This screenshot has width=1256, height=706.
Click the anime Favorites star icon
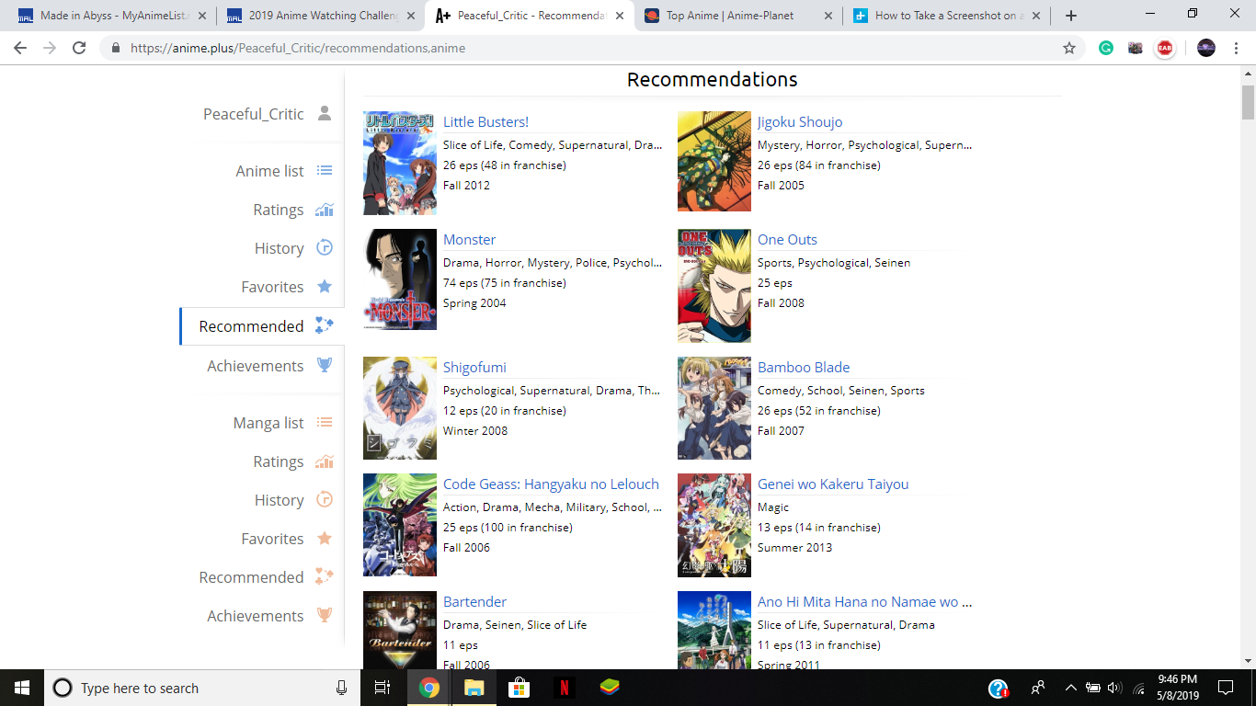pos(324,287)
